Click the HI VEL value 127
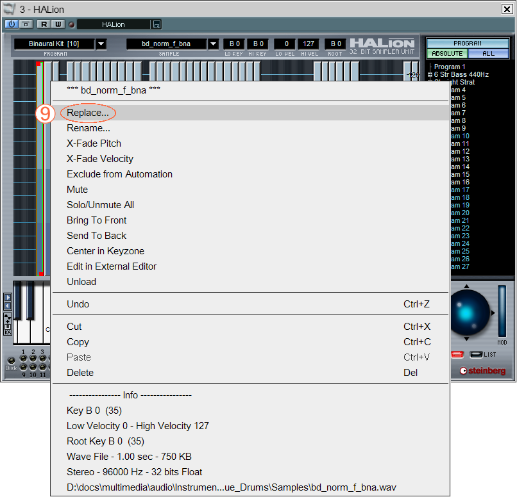This screenshot has height=497, width=517. tap(309, 44)
